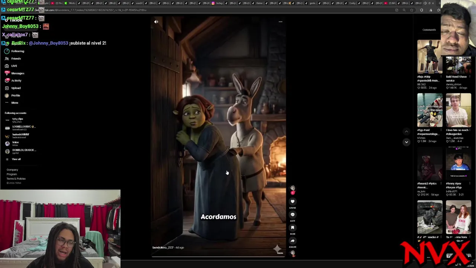Switch to the Instagram browser tab
This screenshot has width=476, height=268.
tap(217, 3)
